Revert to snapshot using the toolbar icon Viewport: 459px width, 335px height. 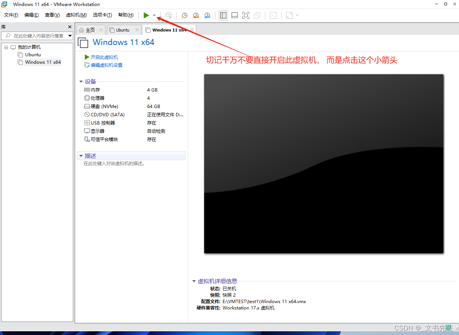coord(196,15)
